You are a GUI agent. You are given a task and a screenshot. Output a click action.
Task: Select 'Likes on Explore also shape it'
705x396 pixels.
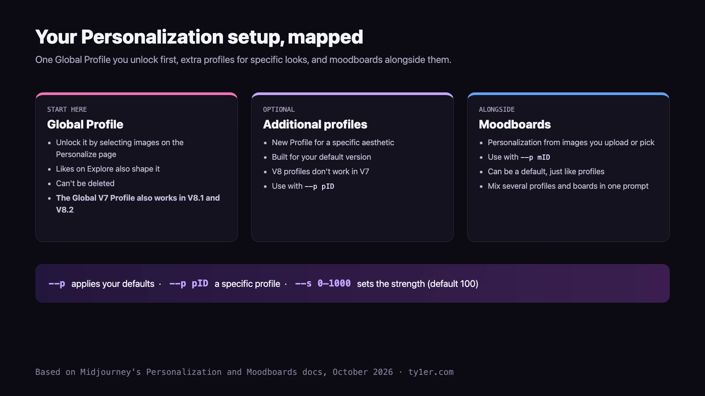tap(108, 169)
